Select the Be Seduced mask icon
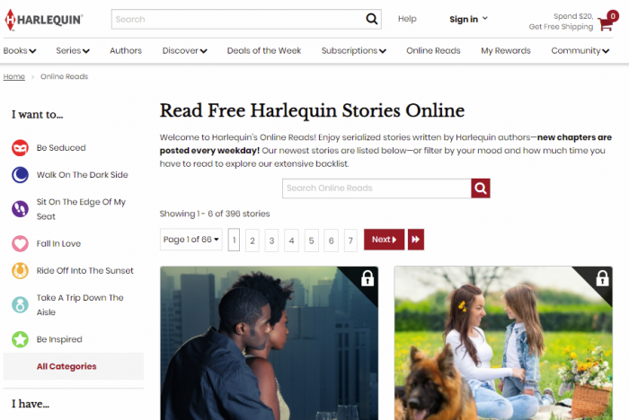Screen dimensions: 629x420 (x=20, y=148)
